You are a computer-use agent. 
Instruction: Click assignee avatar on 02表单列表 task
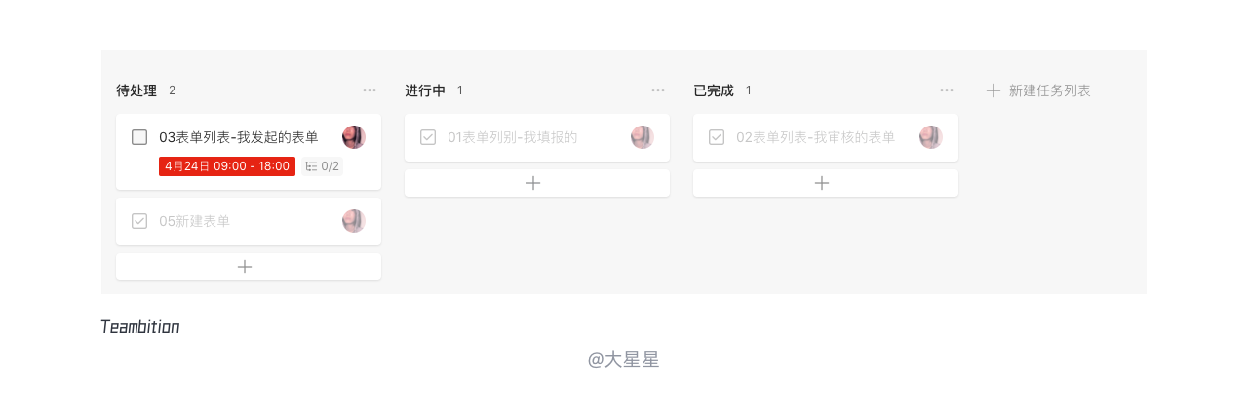click(x=931, y=137)
